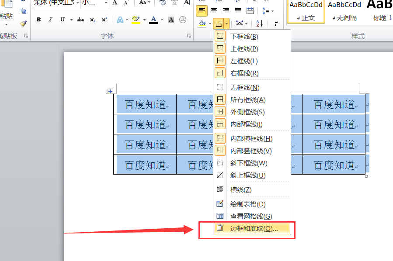Click the Text Effects glowing A icon
This screenshot has width=393, height=261.
[x=120, y=20]
